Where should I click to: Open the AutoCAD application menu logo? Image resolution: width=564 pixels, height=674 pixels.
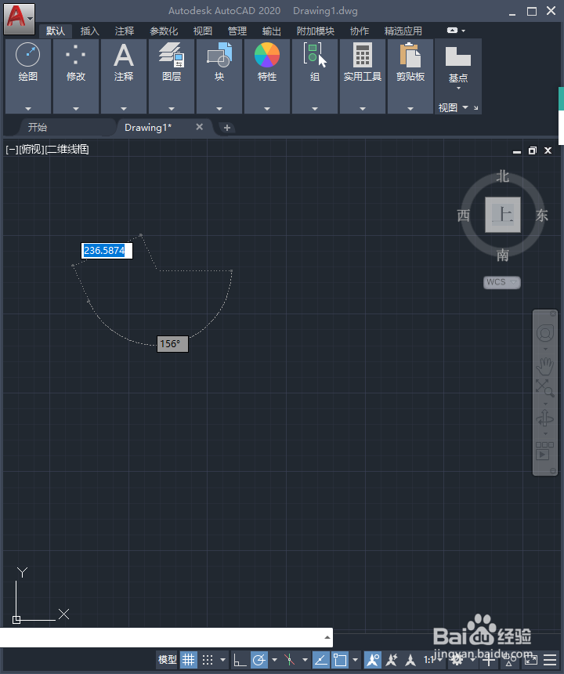[20, 19]
